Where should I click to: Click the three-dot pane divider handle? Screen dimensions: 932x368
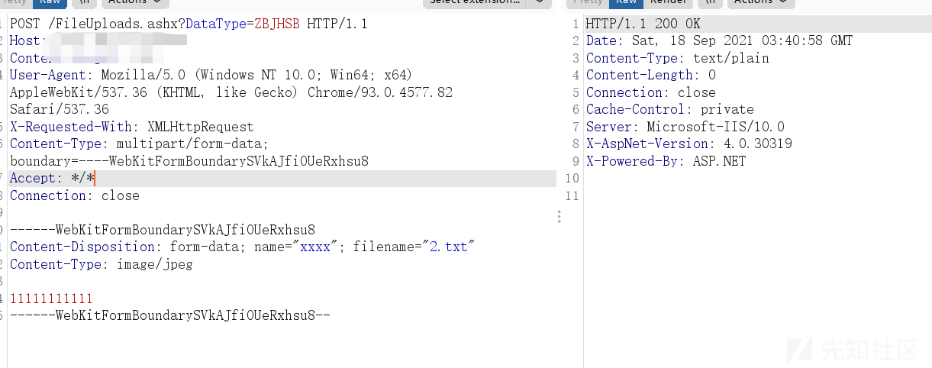559,217
